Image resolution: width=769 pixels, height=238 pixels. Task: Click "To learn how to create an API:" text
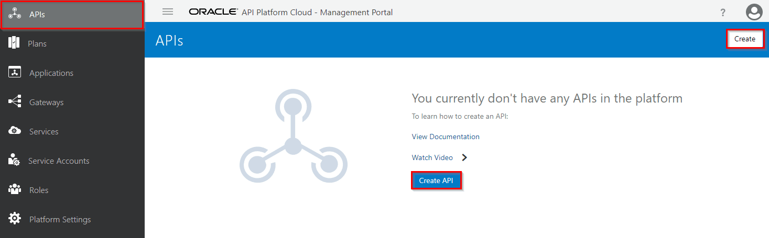460,116
